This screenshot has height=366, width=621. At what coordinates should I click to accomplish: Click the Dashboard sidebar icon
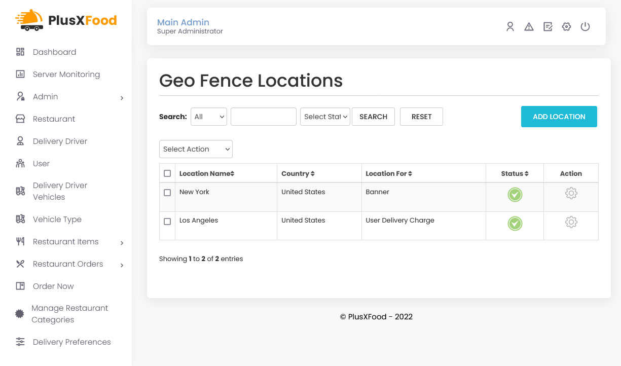tap(20, 52)
